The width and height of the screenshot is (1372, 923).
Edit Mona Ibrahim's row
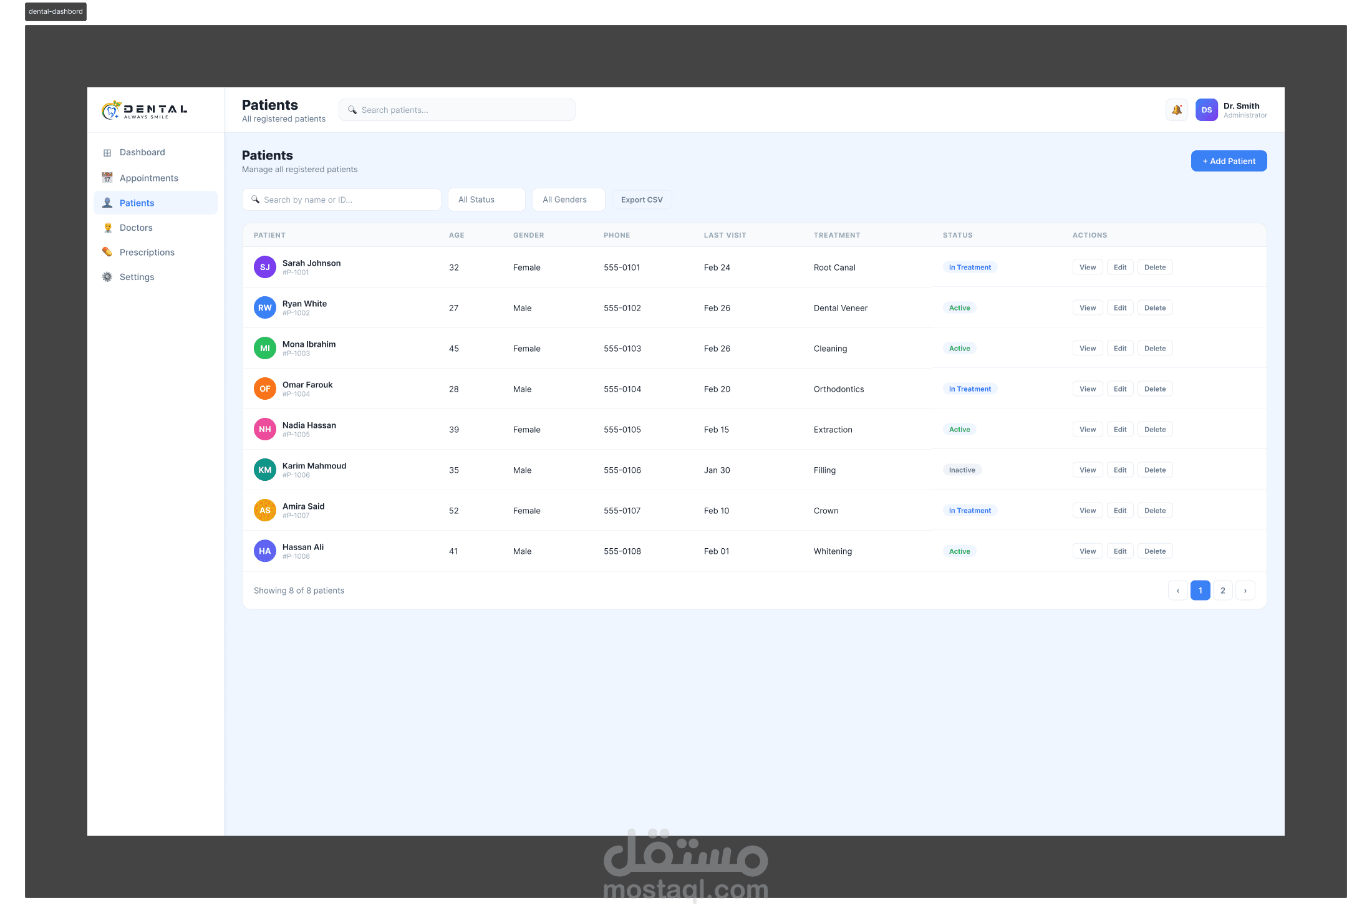coord(1120,348)
